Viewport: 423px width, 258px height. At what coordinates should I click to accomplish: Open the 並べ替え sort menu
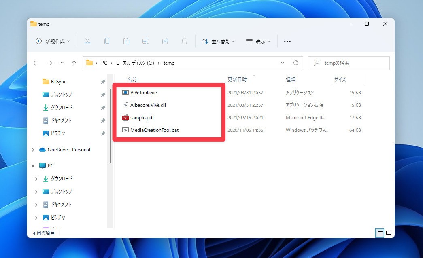click(218, 41)
